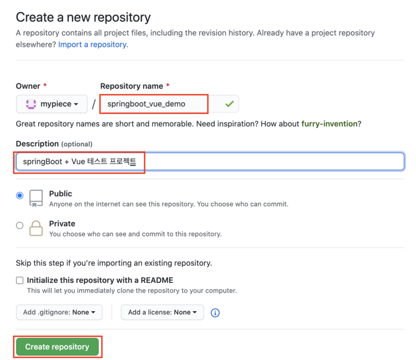Click the Private repository lock icon
416x360 pixels.
pyautogui.click(x=36, y=228)
